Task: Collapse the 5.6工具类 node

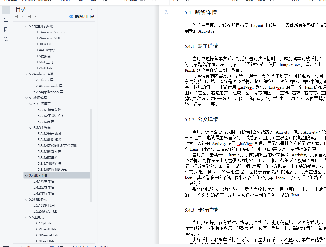Action: point(26,217)
